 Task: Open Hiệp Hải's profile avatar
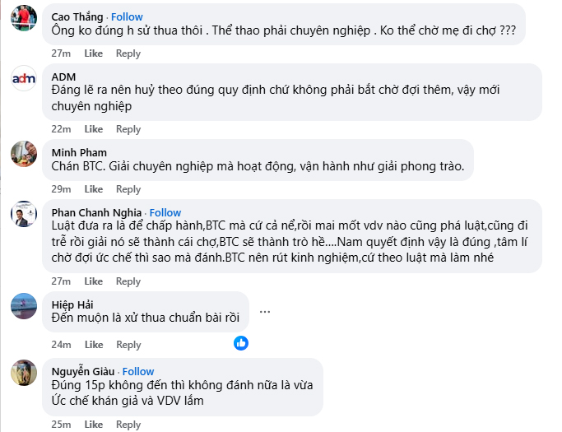click(23, 306)
